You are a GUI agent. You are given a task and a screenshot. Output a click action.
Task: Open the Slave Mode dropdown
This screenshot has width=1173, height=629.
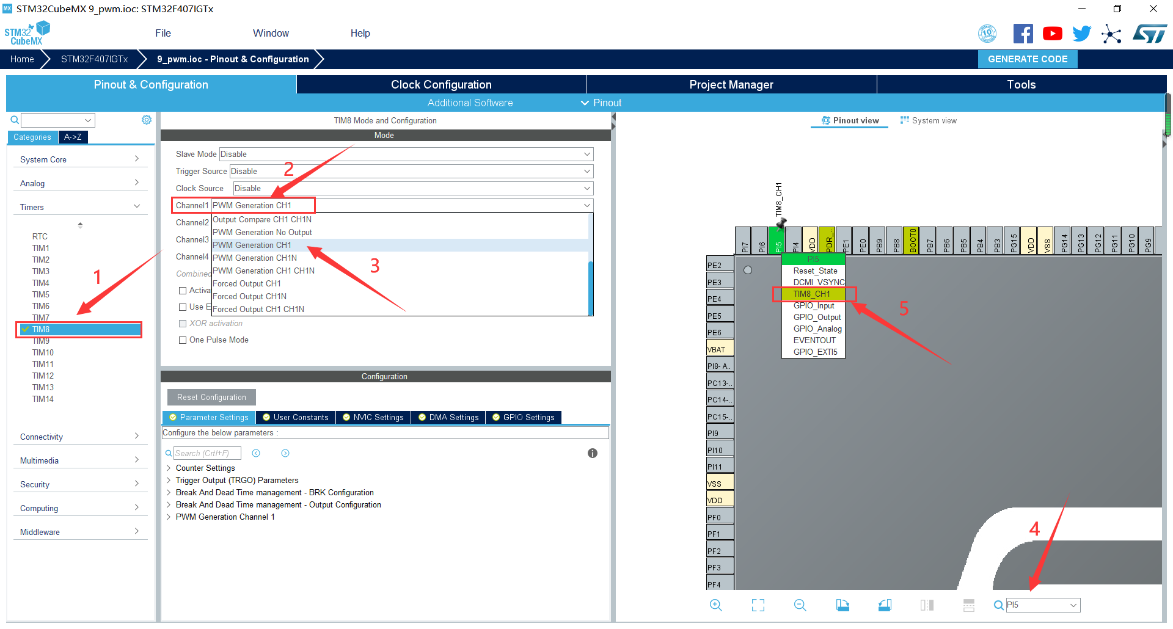[x=406, y=155]
